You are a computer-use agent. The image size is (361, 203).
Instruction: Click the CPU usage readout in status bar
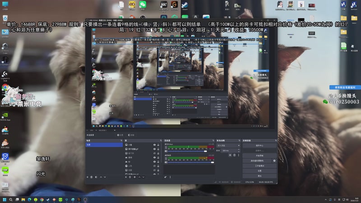pyautogui.click(x=250, y=182)
